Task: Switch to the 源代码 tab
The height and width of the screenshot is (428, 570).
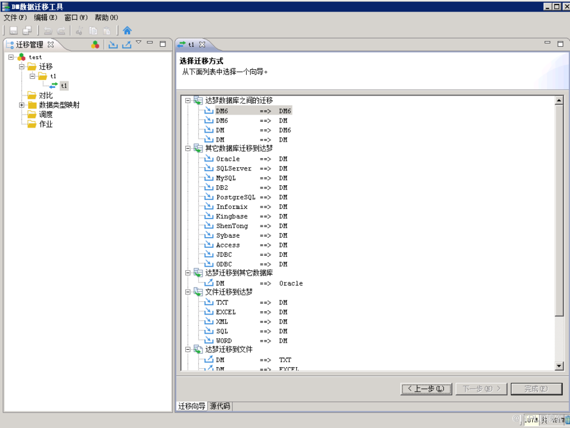Action: click(x=220, y=406)
